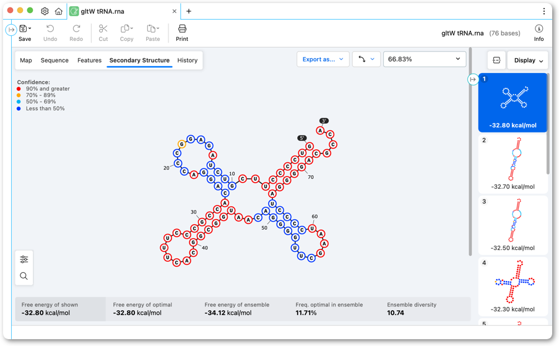This screenshot has width=559, height=346.
Task: Go to the home icon
Action: [58, 11]
